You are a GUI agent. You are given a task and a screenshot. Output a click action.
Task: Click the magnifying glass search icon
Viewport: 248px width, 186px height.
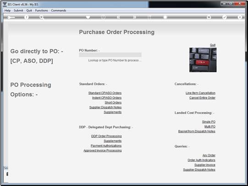tap(42, 17)
